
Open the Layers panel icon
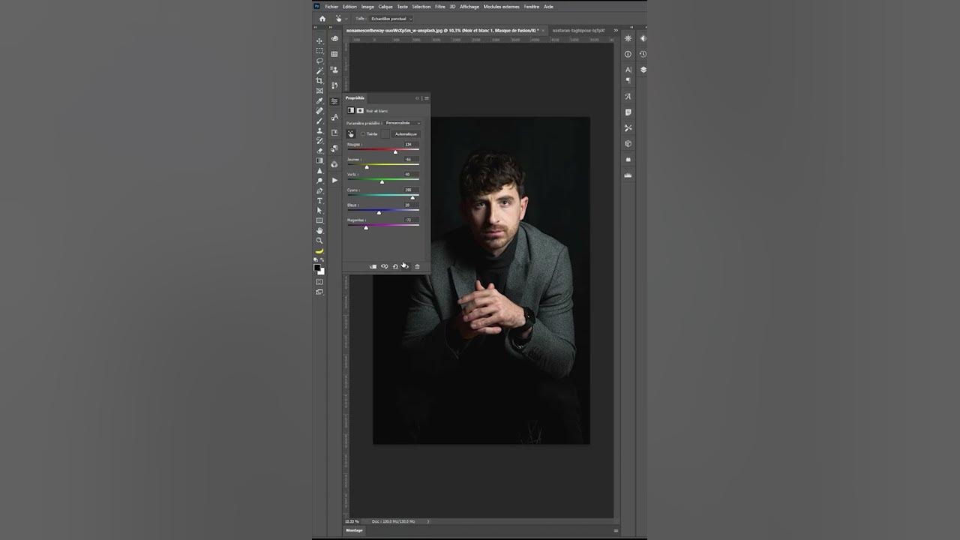pos(643,70)
